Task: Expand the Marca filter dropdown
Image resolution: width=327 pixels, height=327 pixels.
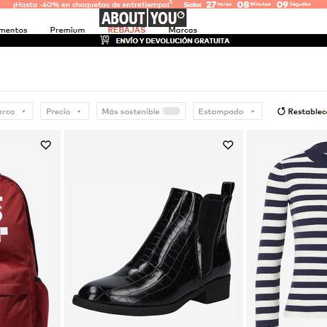Action: (16, 111)
